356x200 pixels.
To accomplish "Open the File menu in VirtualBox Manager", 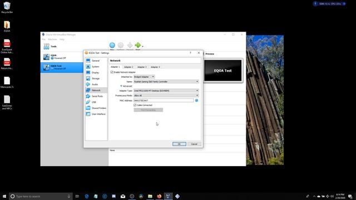I will click(43, 39).
